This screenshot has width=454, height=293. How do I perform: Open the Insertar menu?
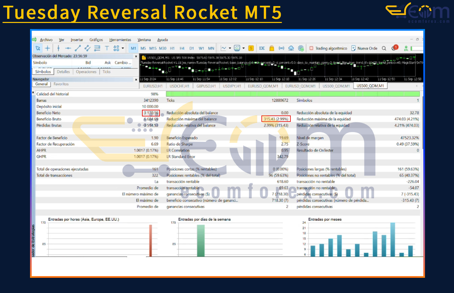coord(77,39)
